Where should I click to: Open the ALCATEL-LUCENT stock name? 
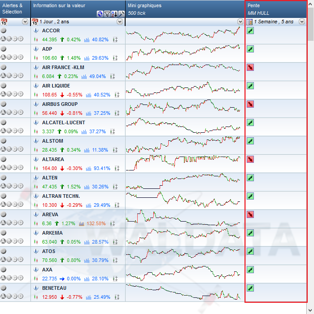pyautogui.click(x=64, y=122)
